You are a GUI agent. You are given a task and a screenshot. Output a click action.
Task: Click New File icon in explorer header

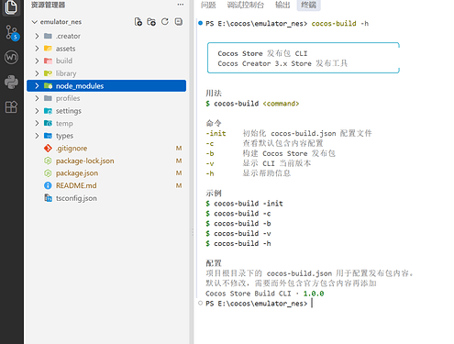coord(138,22)
